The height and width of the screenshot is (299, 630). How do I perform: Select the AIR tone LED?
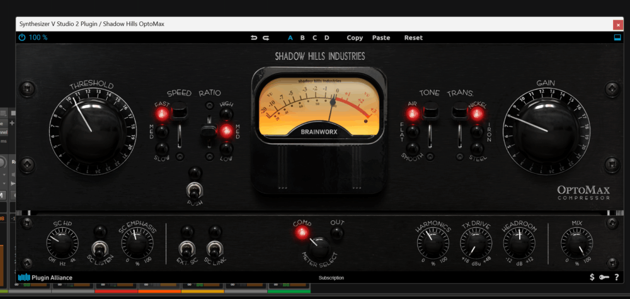click(413, 115)
